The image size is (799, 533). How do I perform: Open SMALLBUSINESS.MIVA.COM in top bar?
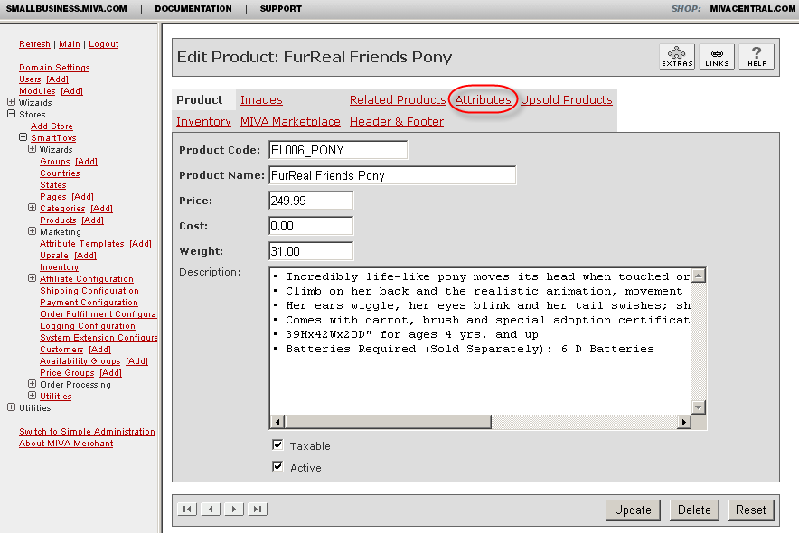point(66,9)
